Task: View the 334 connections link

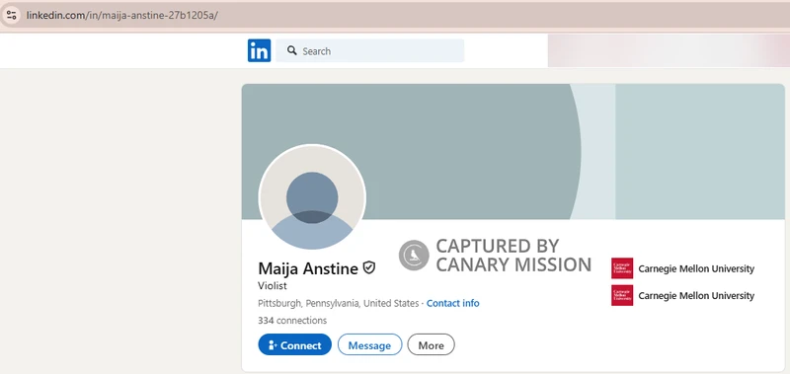Action: click(292, 320)
